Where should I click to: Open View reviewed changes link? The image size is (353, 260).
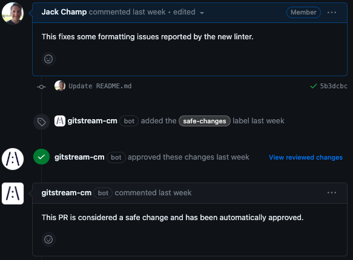pos(306,157)
